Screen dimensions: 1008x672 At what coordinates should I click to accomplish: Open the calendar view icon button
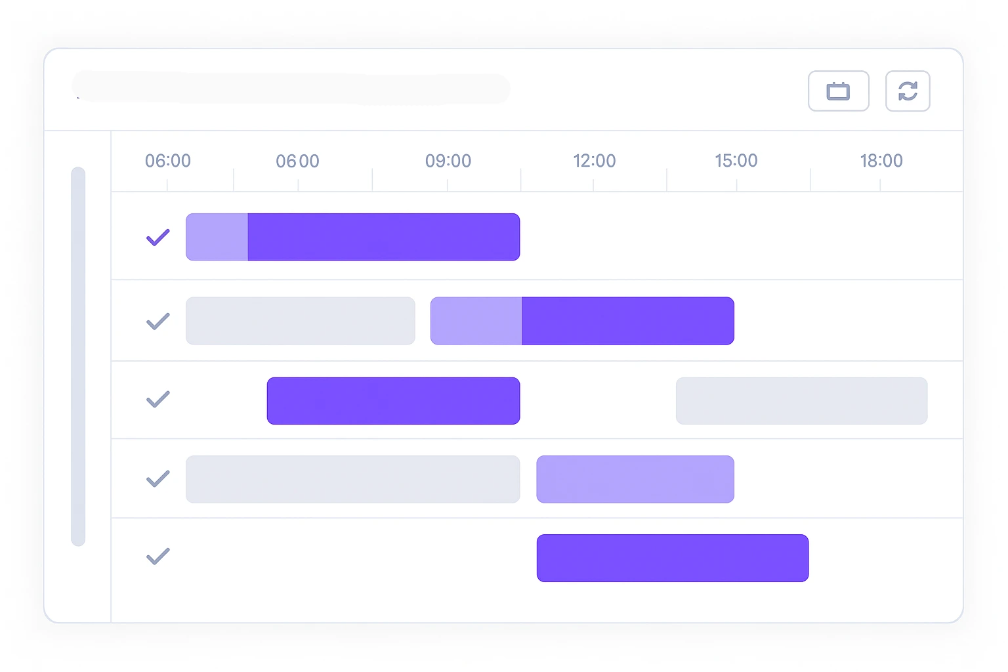pos(838,91)
